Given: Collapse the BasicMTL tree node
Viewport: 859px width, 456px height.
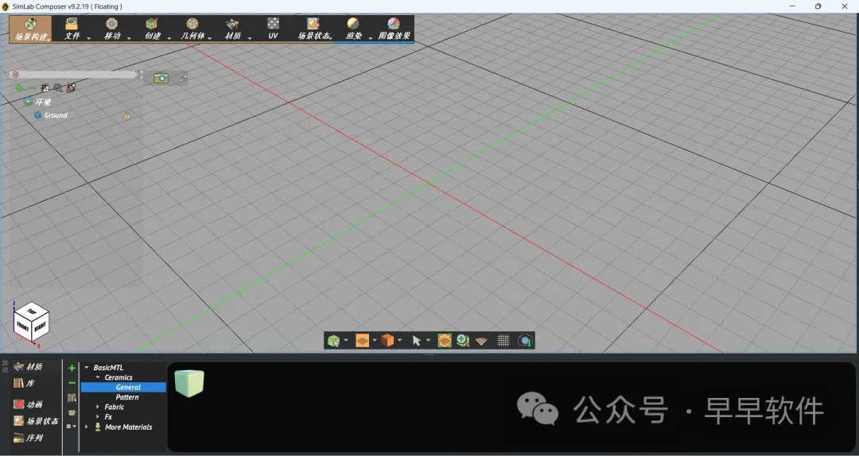Looking at the screenshot, I should (x=87, y=367).
